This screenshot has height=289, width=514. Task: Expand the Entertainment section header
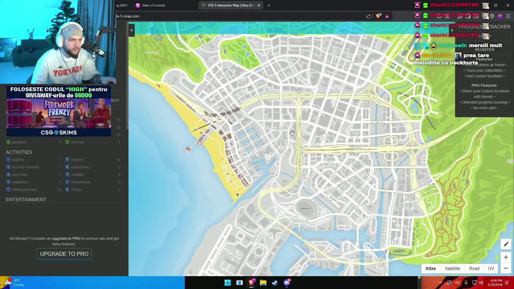click(x=26, y=199)
